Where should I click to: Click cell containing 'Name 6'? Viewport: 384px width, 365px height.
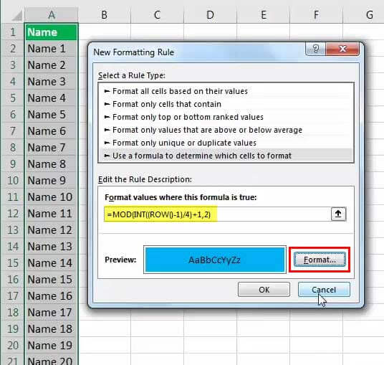pyautogui.click(x=52, y=131)
